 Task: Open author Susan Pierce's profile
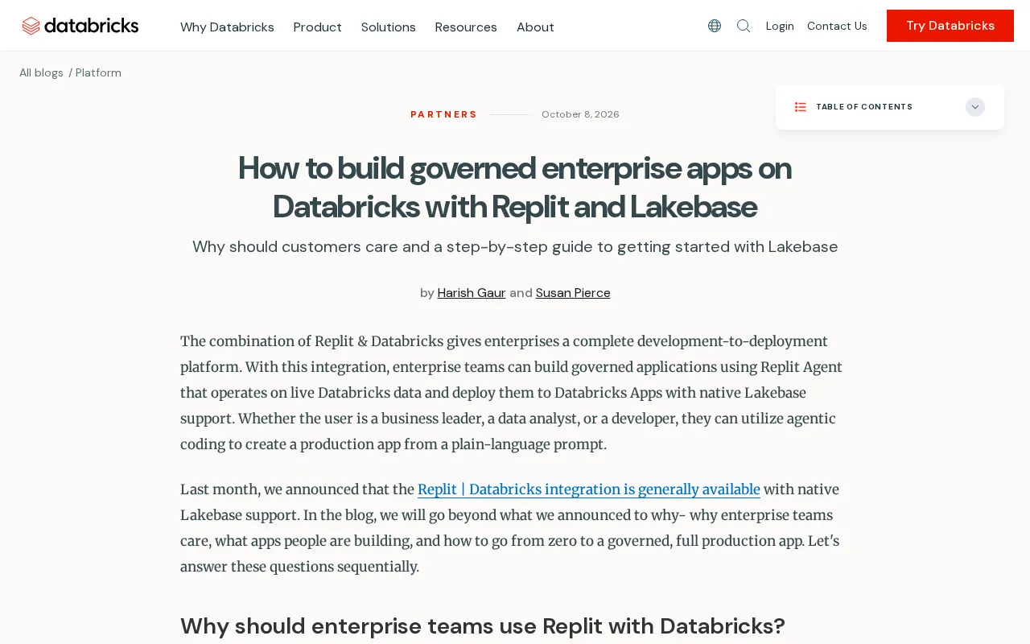[x=573, y=293]
